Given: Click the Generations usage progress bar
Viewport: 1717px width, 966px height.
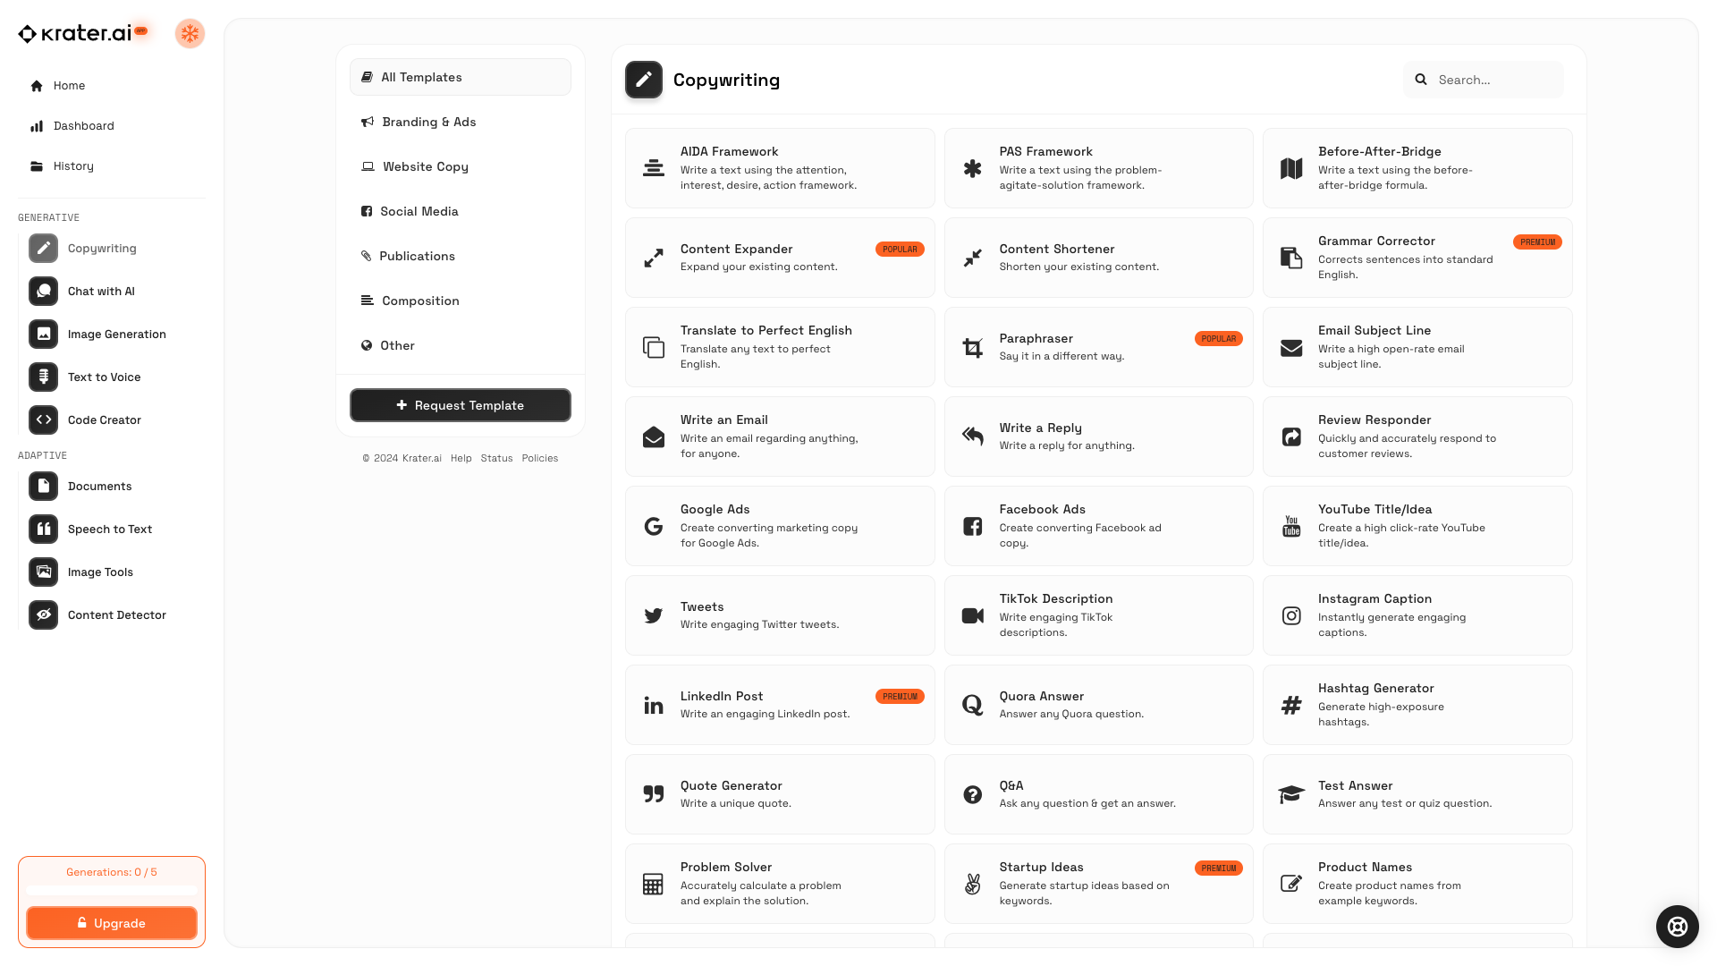Looking at the screenshot, I should coord(112,891).
